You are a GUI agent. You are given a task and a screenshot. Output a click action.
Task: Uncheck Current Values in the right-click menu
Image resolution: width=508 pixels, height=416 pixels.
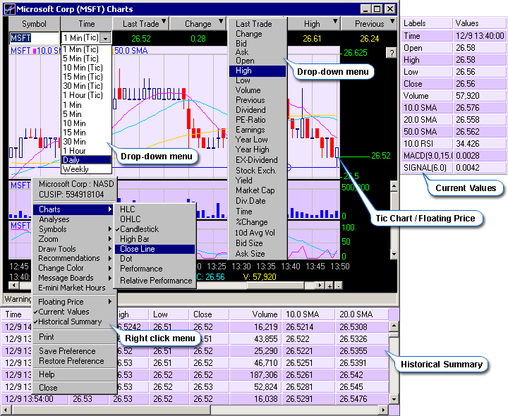point(64,312)
